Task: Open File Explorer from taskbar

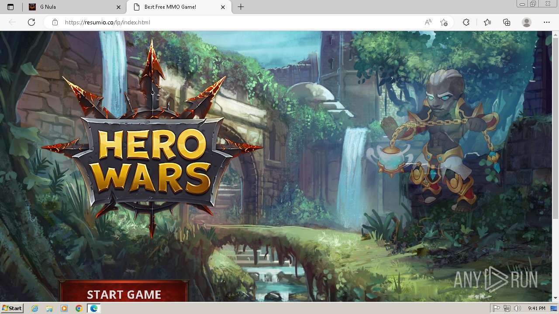Action: coord(49,308)
